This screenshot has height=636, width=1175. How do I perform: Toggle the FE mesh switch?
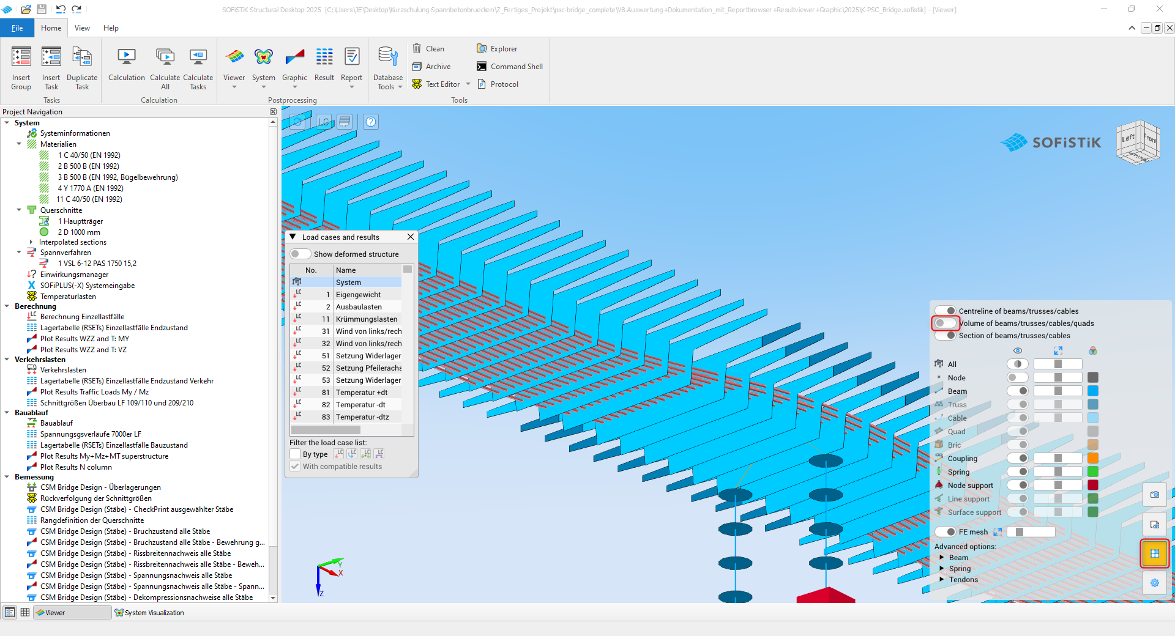[x=946, y=531]
